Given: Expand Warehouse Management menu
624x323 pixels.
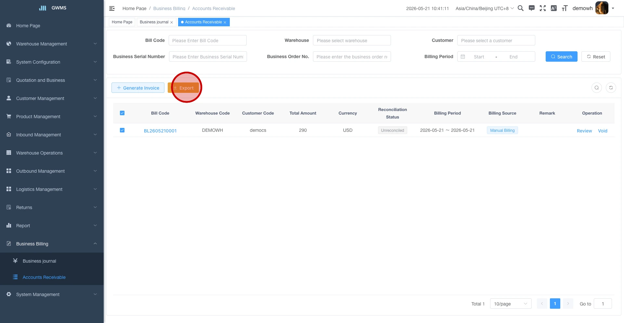Looking at the screenshot, I should (x=52, y=44).
